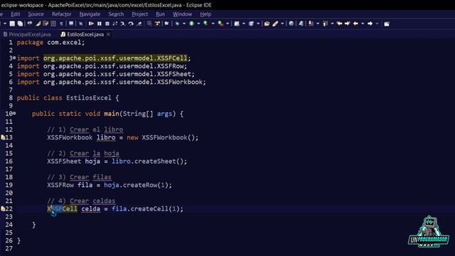Image resolution: width=455 pixels, height=256 pixels.
Task: Open the Back history dropdown arrow
Action: [x=363, y=23]
